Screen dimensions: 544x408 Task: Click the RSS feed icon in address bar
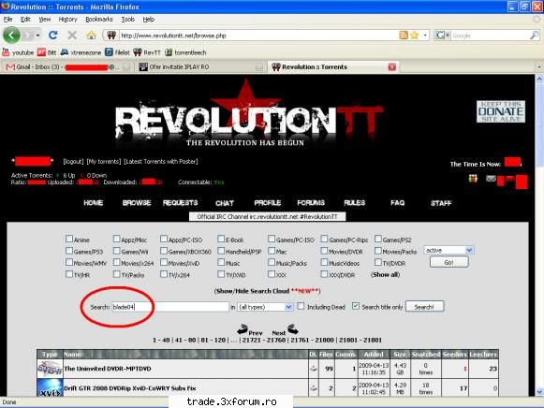404,35
